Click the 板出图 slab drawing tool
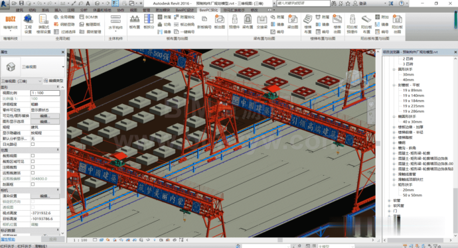458x248 pixels. click(219, 22)
